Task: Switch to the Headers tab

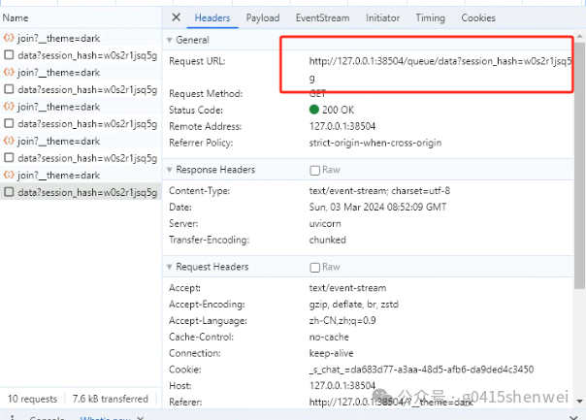Action: [x=212, y=17]
